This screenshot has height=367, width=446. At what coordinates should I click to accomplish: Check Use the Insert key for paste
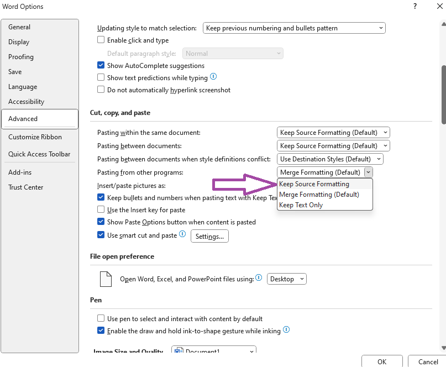pyautogui.click(x=101, y=211)
